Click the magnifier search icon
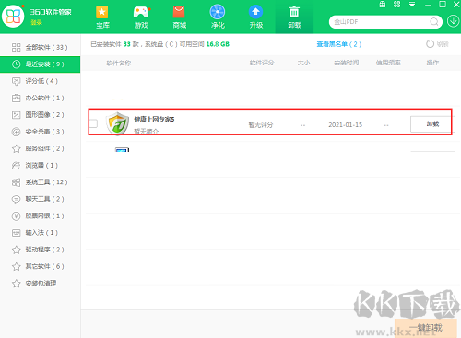The image size is (461, 338). point(434,22)
